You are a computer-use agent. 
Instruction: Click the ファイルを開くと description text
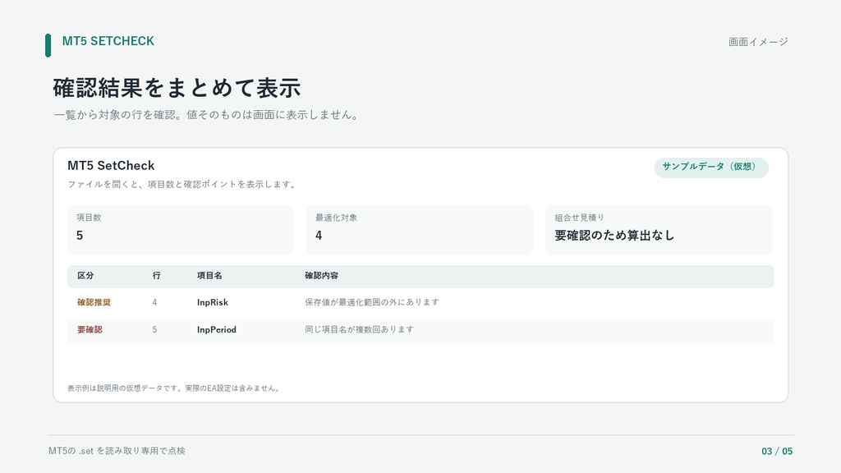(x=182, y=185)
